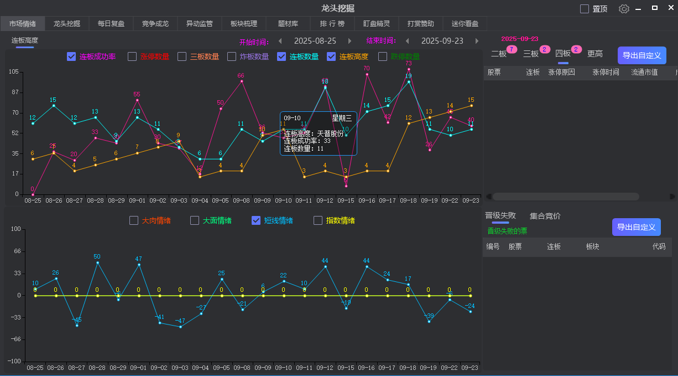Viewport: 678px width, 376px height.
Task: Enable the 指数情绪 checkbox
Action: [318, 220]
